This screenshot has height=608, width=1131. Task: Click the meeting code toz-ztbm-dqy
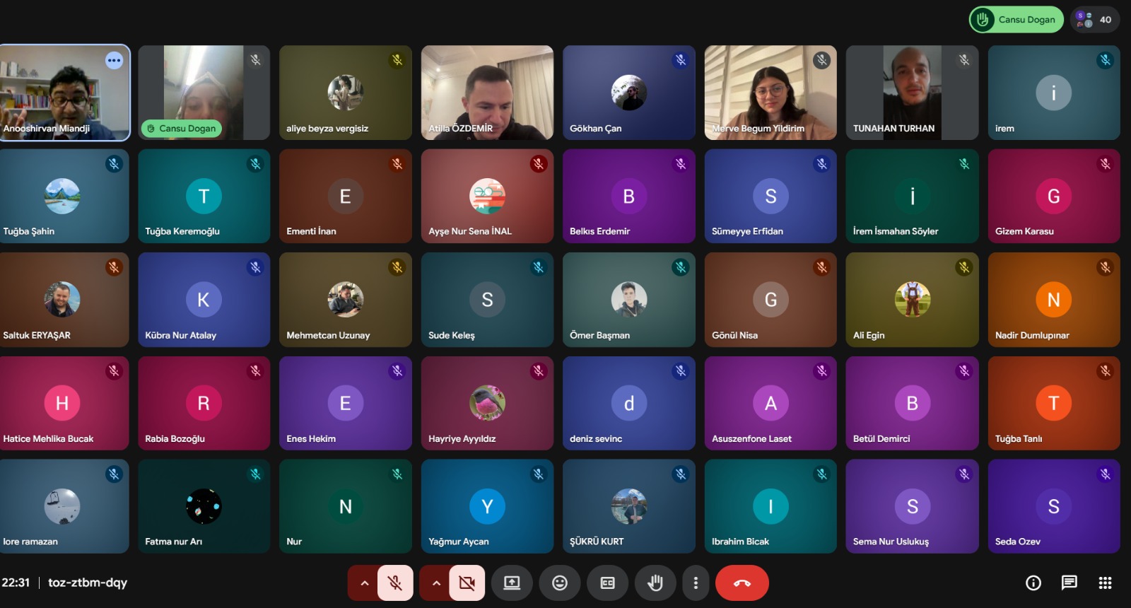88,583
